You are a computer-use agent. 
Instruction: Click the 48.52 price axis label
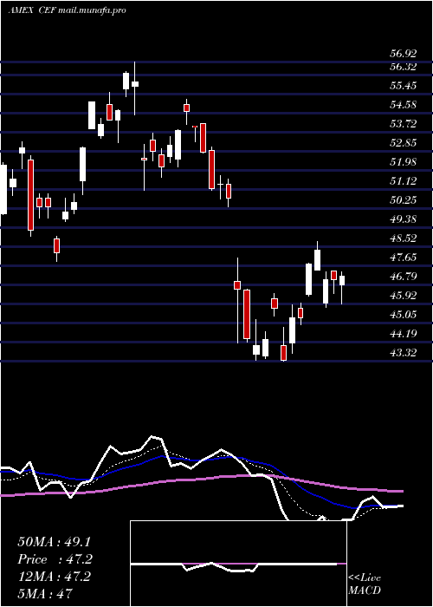pos(403,238)
